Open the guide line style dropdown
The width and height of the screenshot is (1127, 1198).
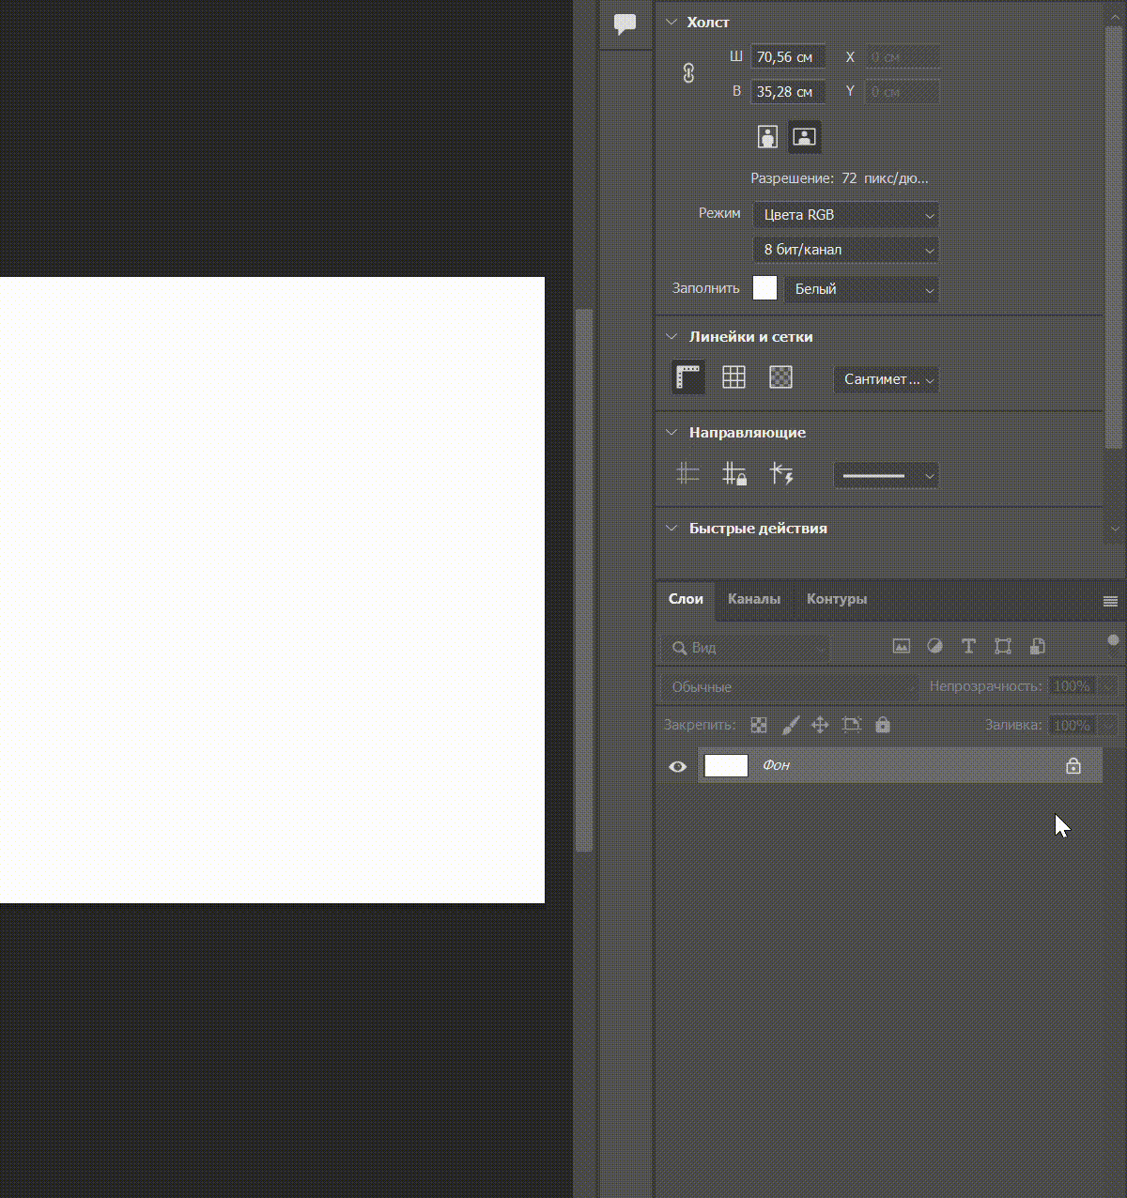click(x=886, y=475)
